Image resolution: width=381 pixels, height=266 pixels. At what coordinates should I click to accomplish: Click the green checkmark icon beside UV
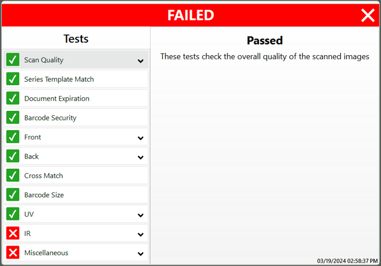click(x=13, y=214)
